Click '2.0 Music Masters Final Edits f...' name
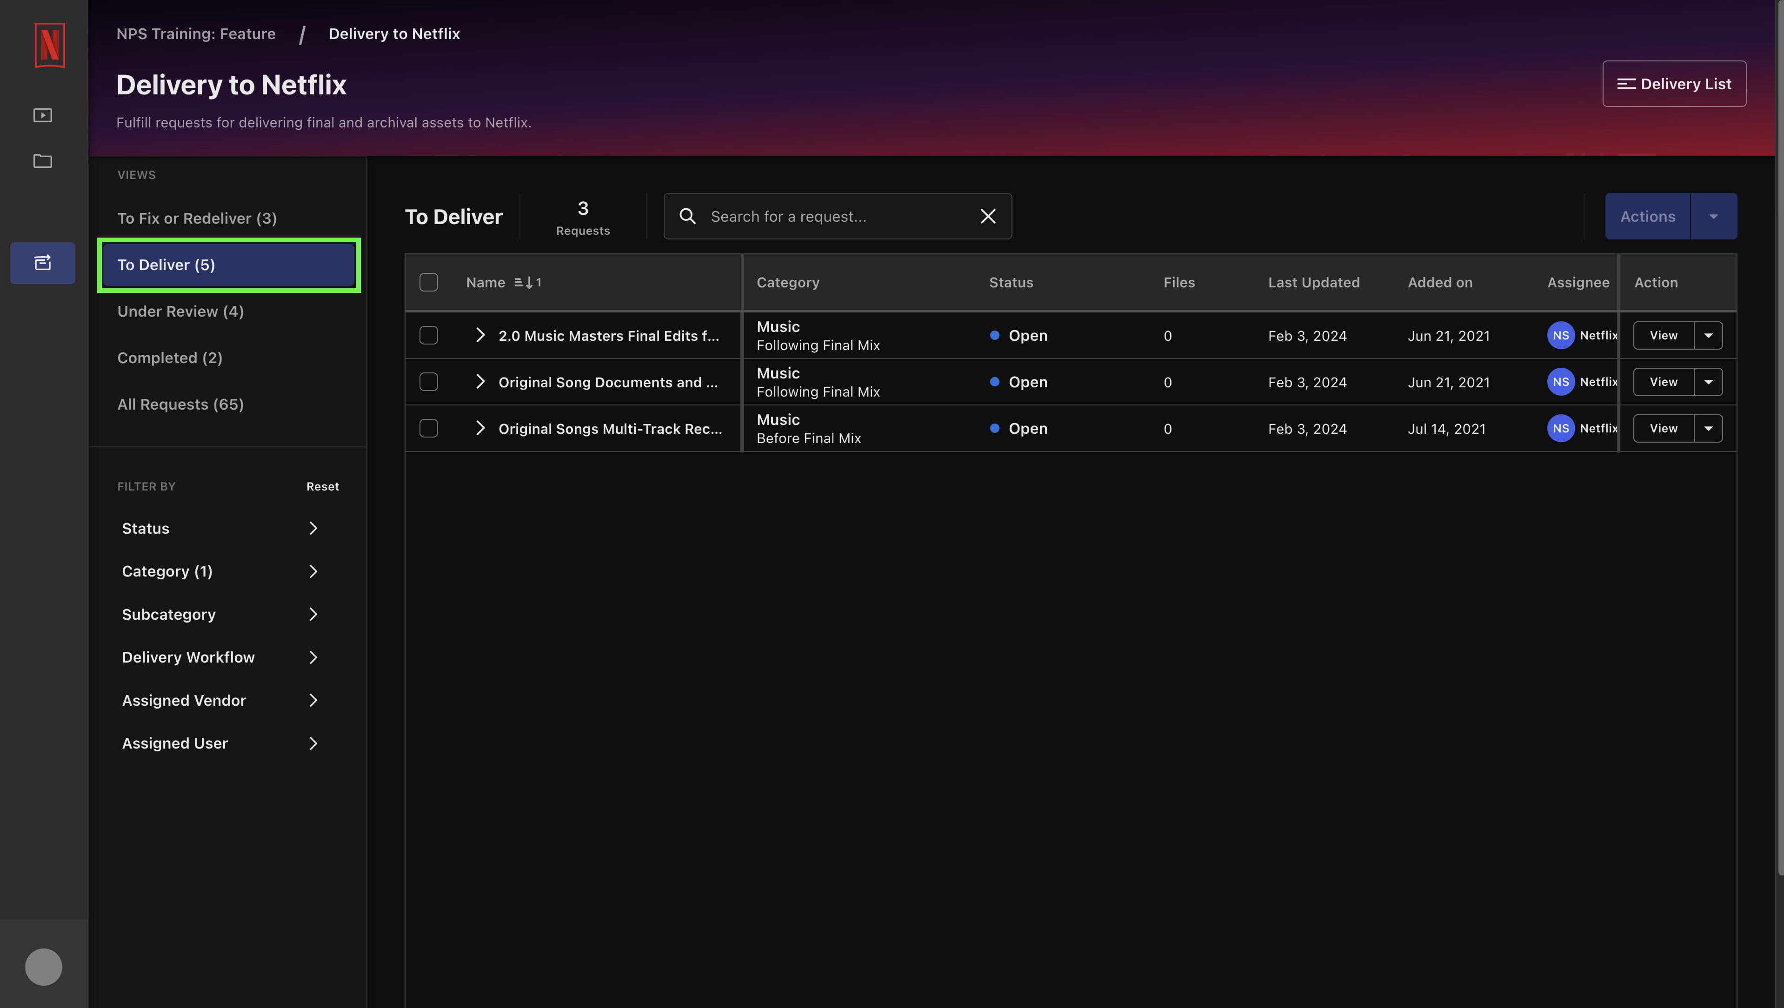The width and height of the screenshot is (1784, 1008). (609, 336)
